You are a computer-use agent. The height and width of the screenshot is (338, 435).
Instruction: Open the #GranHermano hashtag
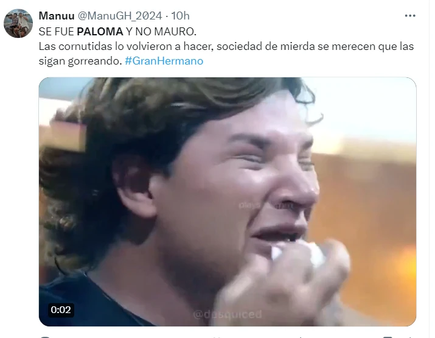click(164, 61)
